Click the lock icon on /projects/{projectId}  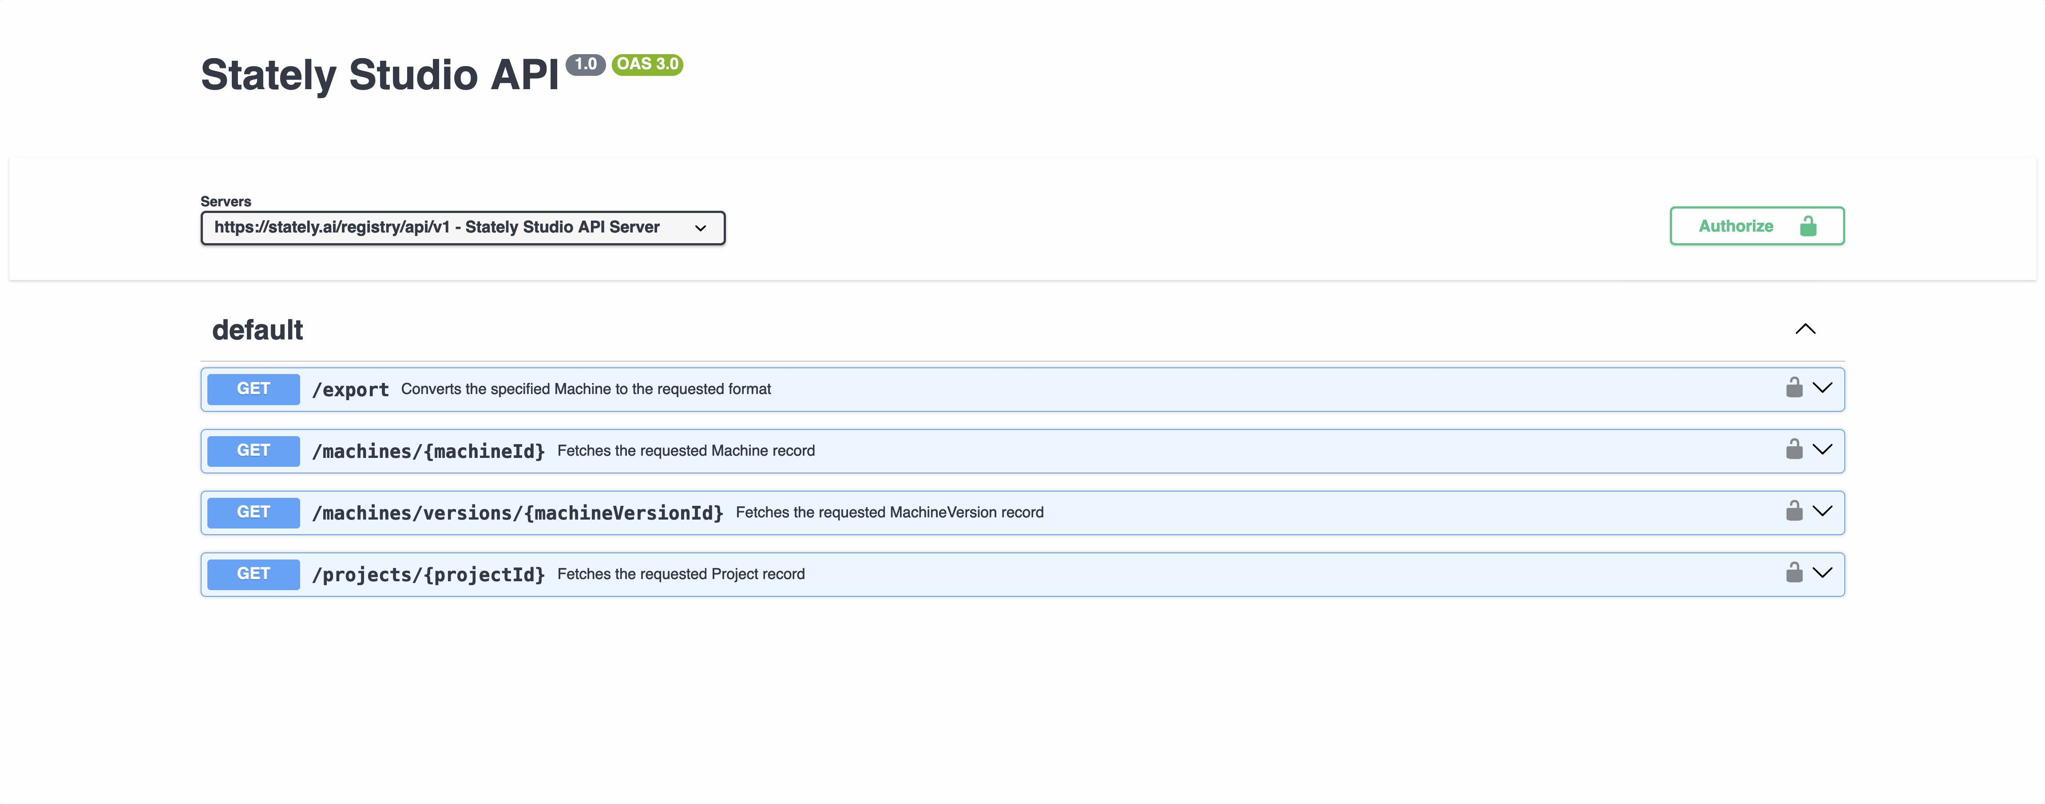[1793, 574]
